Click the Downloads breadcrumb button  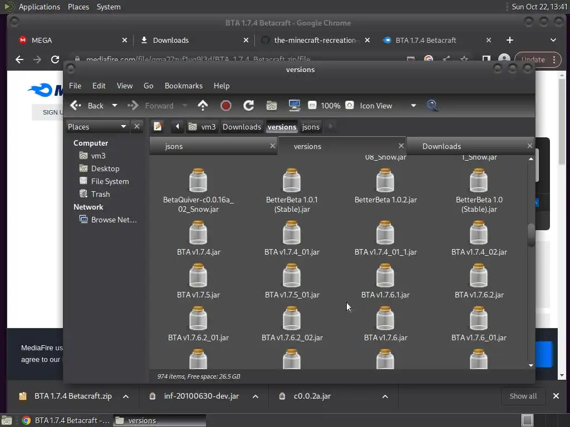[x=242, y=127]
